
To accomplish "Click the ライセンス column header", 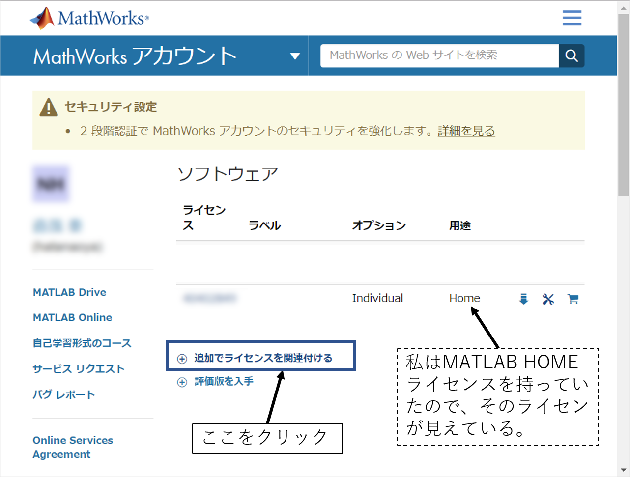I will pos(204,218).
